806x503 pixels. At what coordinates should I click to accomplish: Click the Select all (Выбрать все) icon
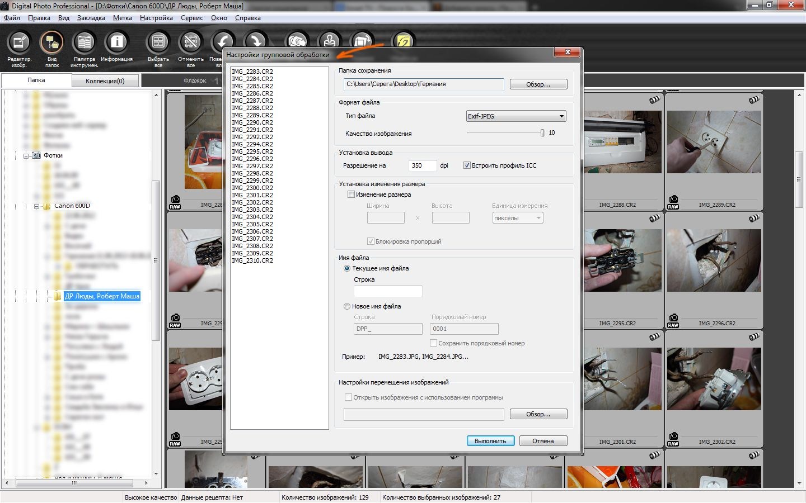pos(158,43)
